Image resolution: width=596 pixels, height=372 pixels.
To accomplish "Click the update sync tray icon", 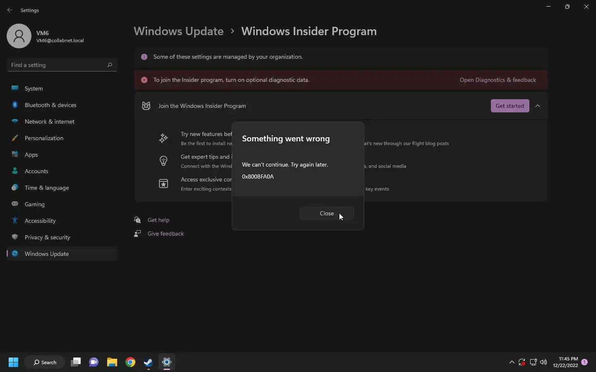I will [522, 362].
